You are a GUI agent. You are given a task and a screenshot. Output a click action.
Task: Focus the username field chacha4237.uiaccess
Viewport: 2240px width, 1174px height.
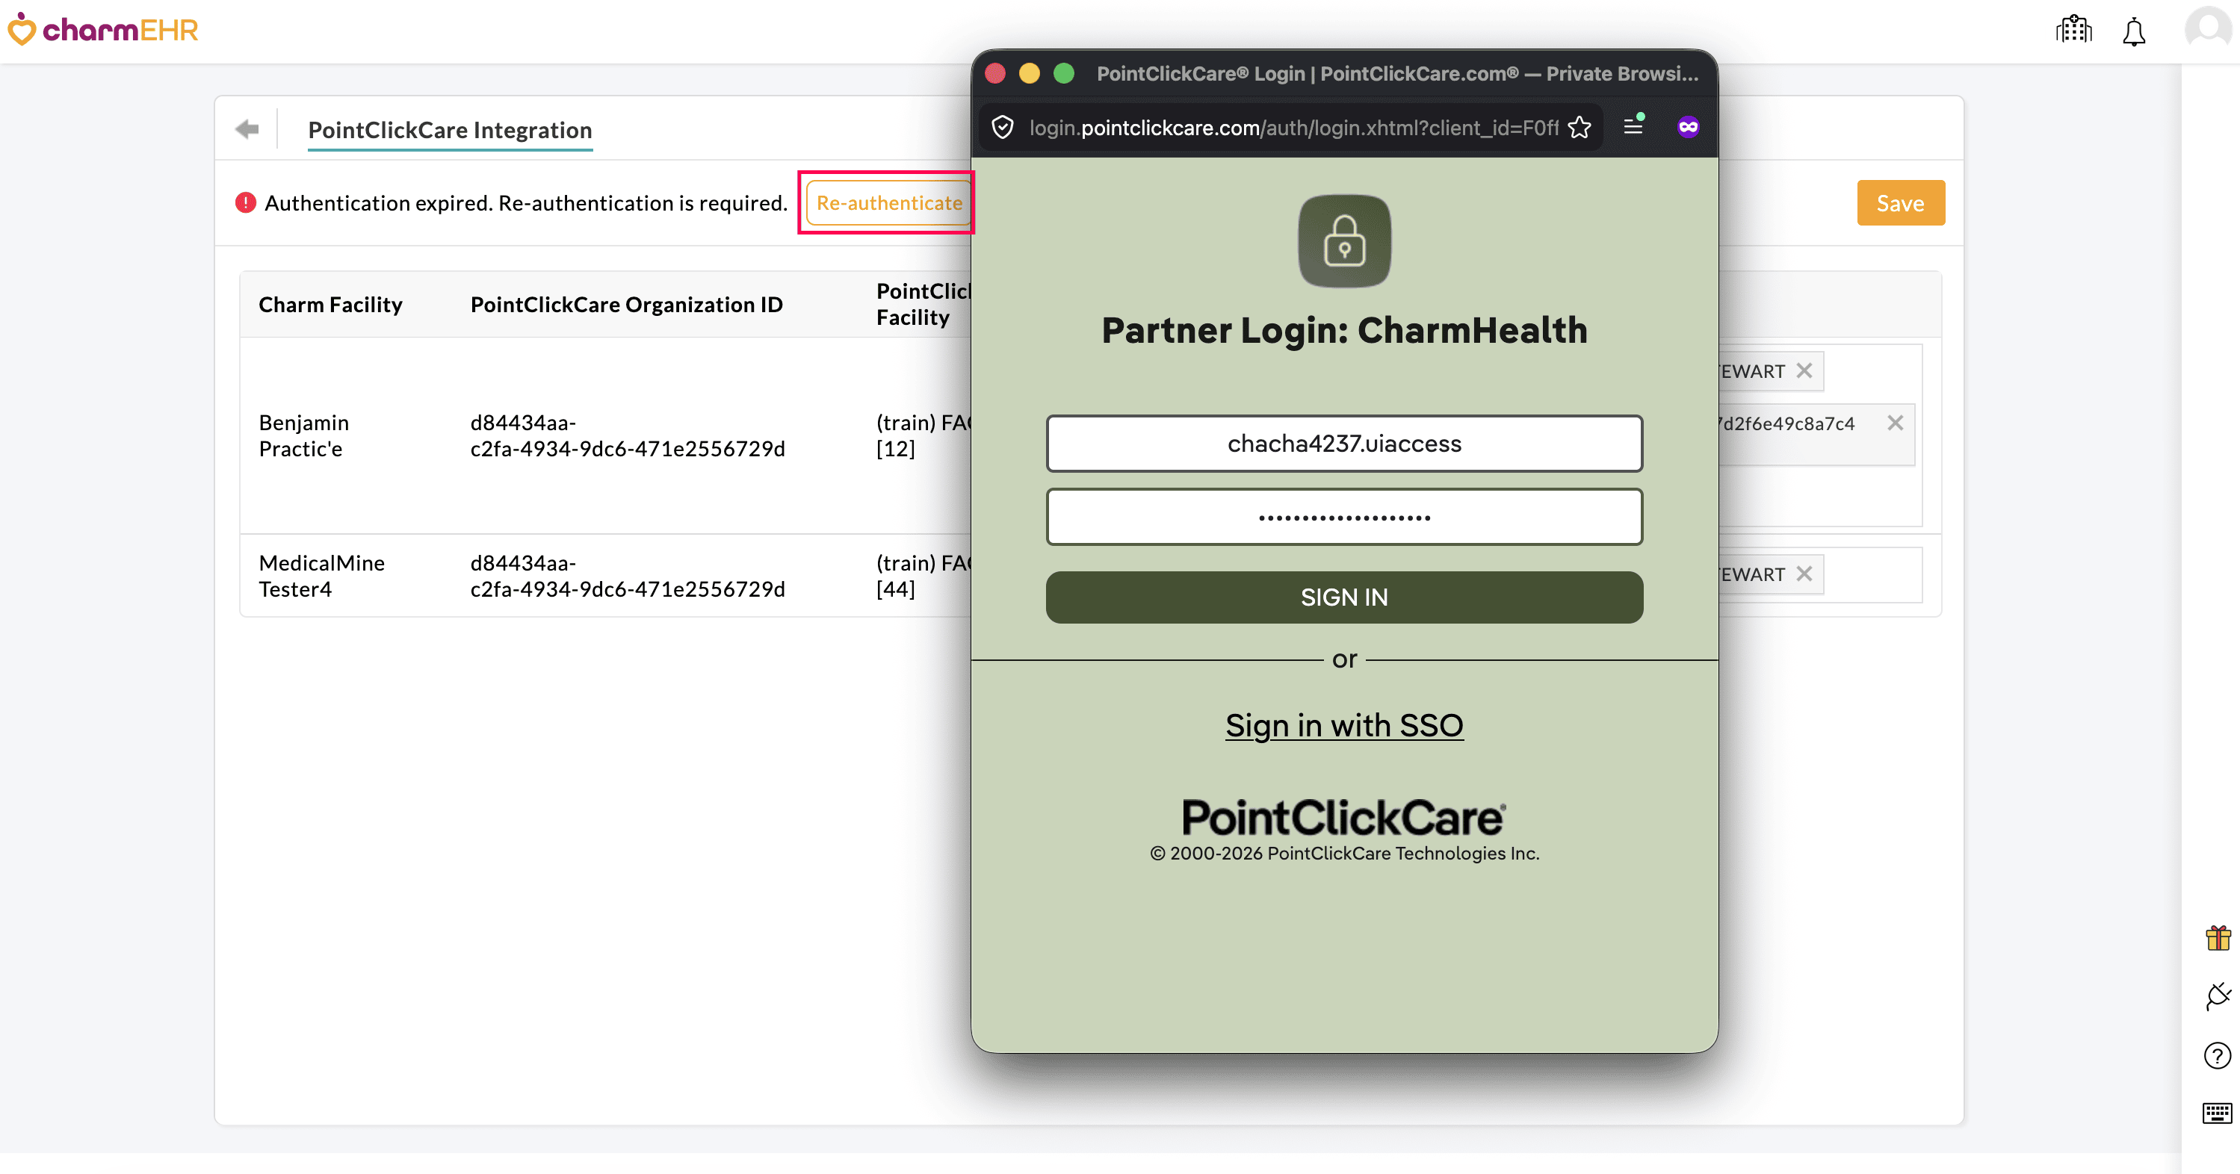pos(1344,443)
